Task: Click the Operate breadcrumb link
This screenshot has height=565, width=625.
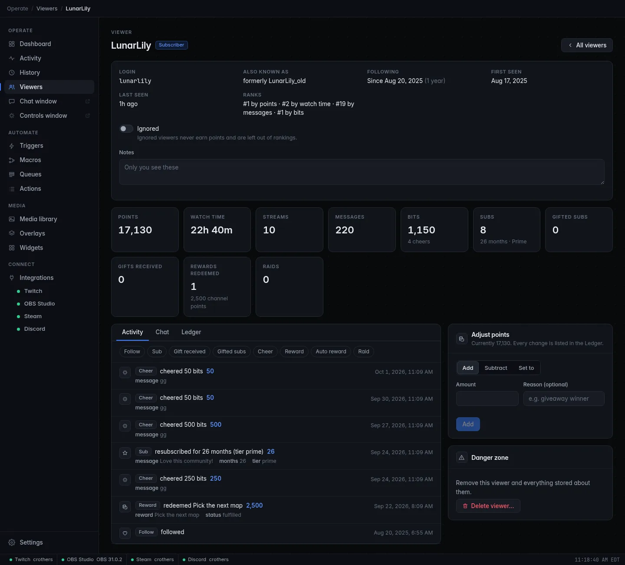Action: [17, 9]
